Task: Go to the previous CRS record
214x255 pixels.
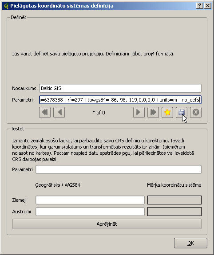Action: [x=59, y=112]
